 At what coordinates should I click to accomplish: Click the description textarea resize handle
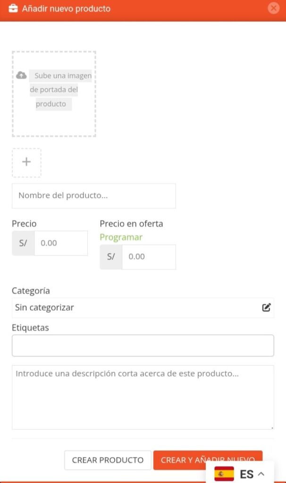(272, 427)
